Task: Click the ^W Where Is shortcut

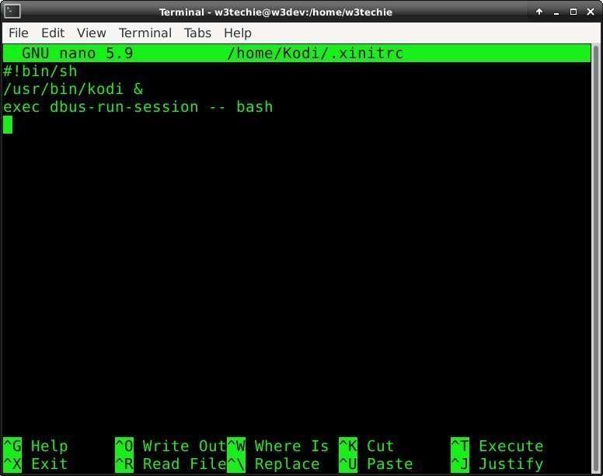Action: pos(278,446)
